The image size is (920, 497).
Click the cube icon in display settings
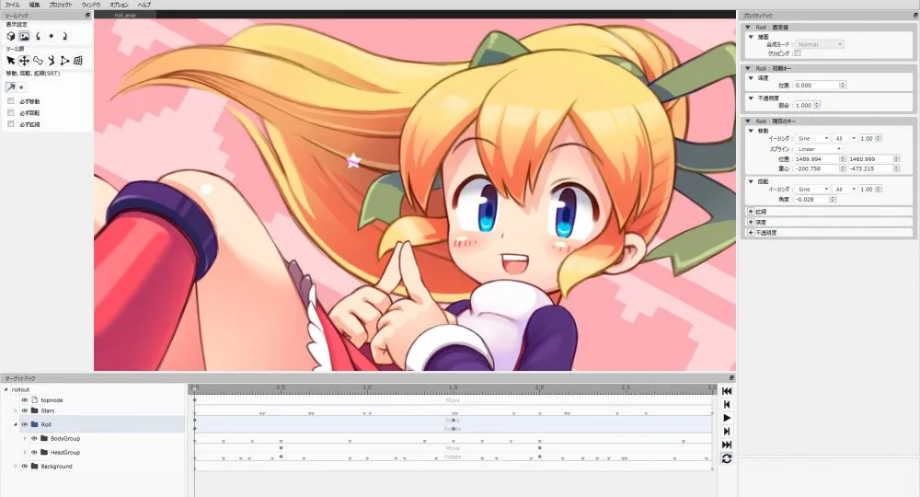click(11, 36)
